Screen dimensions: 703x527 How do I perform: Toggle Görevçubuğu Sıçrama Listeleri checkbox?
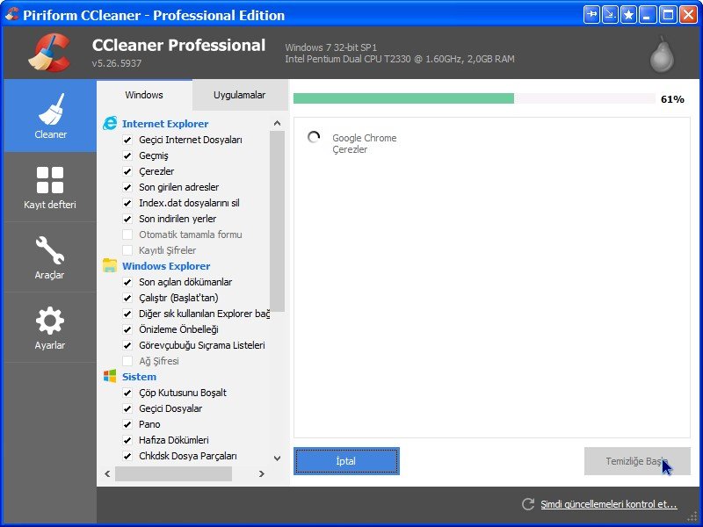(127, 345)
